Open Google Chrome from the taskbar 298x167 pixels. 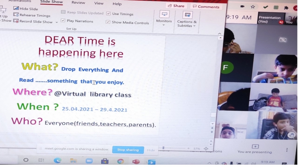pyautogui.click(x=120, y=161)
